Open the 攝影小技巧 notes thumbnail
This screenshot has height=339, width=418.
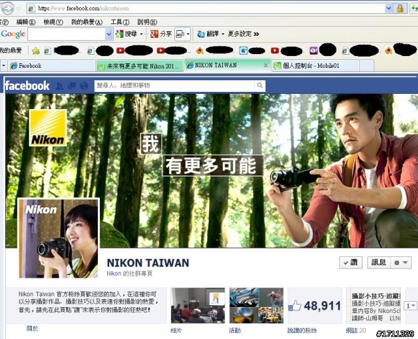coord(374,306)
